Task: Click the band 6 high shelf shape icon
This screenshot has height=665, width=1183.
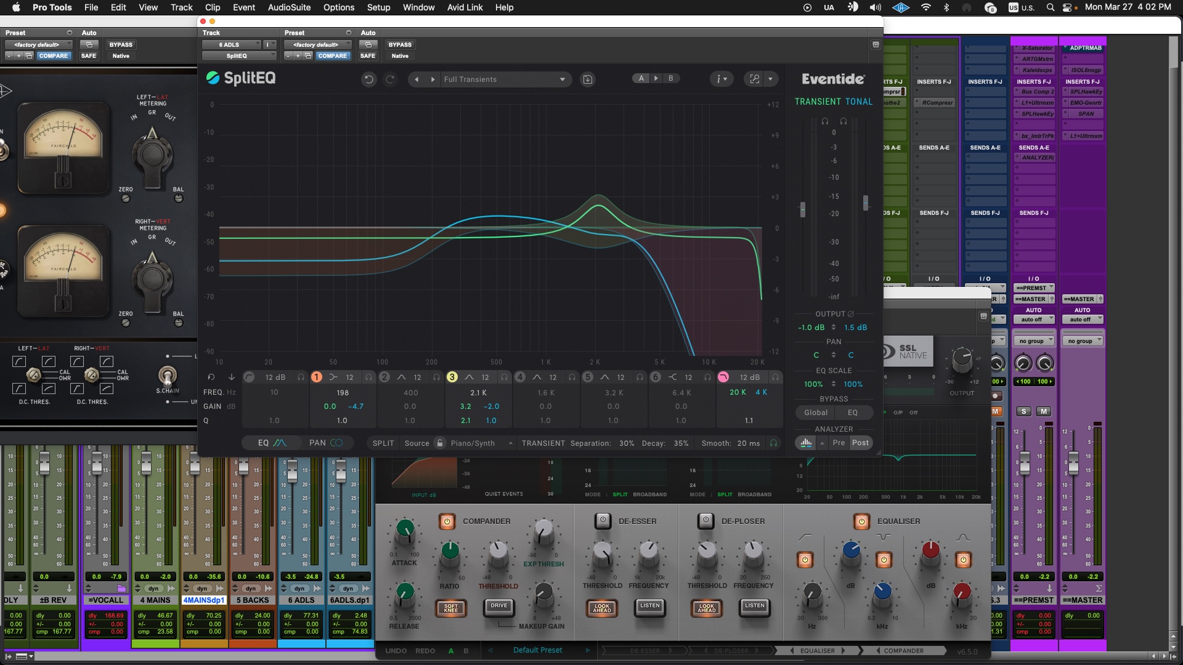Action: click(x=672, y=377)
